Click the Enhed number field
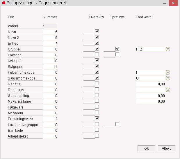 tap(50, 44)
